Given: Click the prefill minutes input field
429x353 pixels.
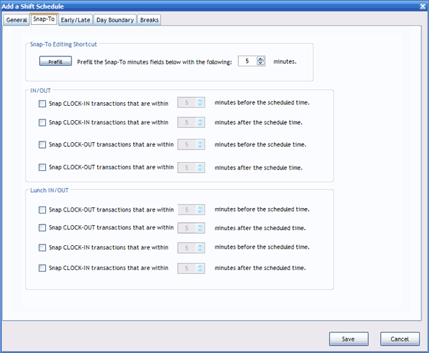Looking at the screenshot, I should pos(247,61).
